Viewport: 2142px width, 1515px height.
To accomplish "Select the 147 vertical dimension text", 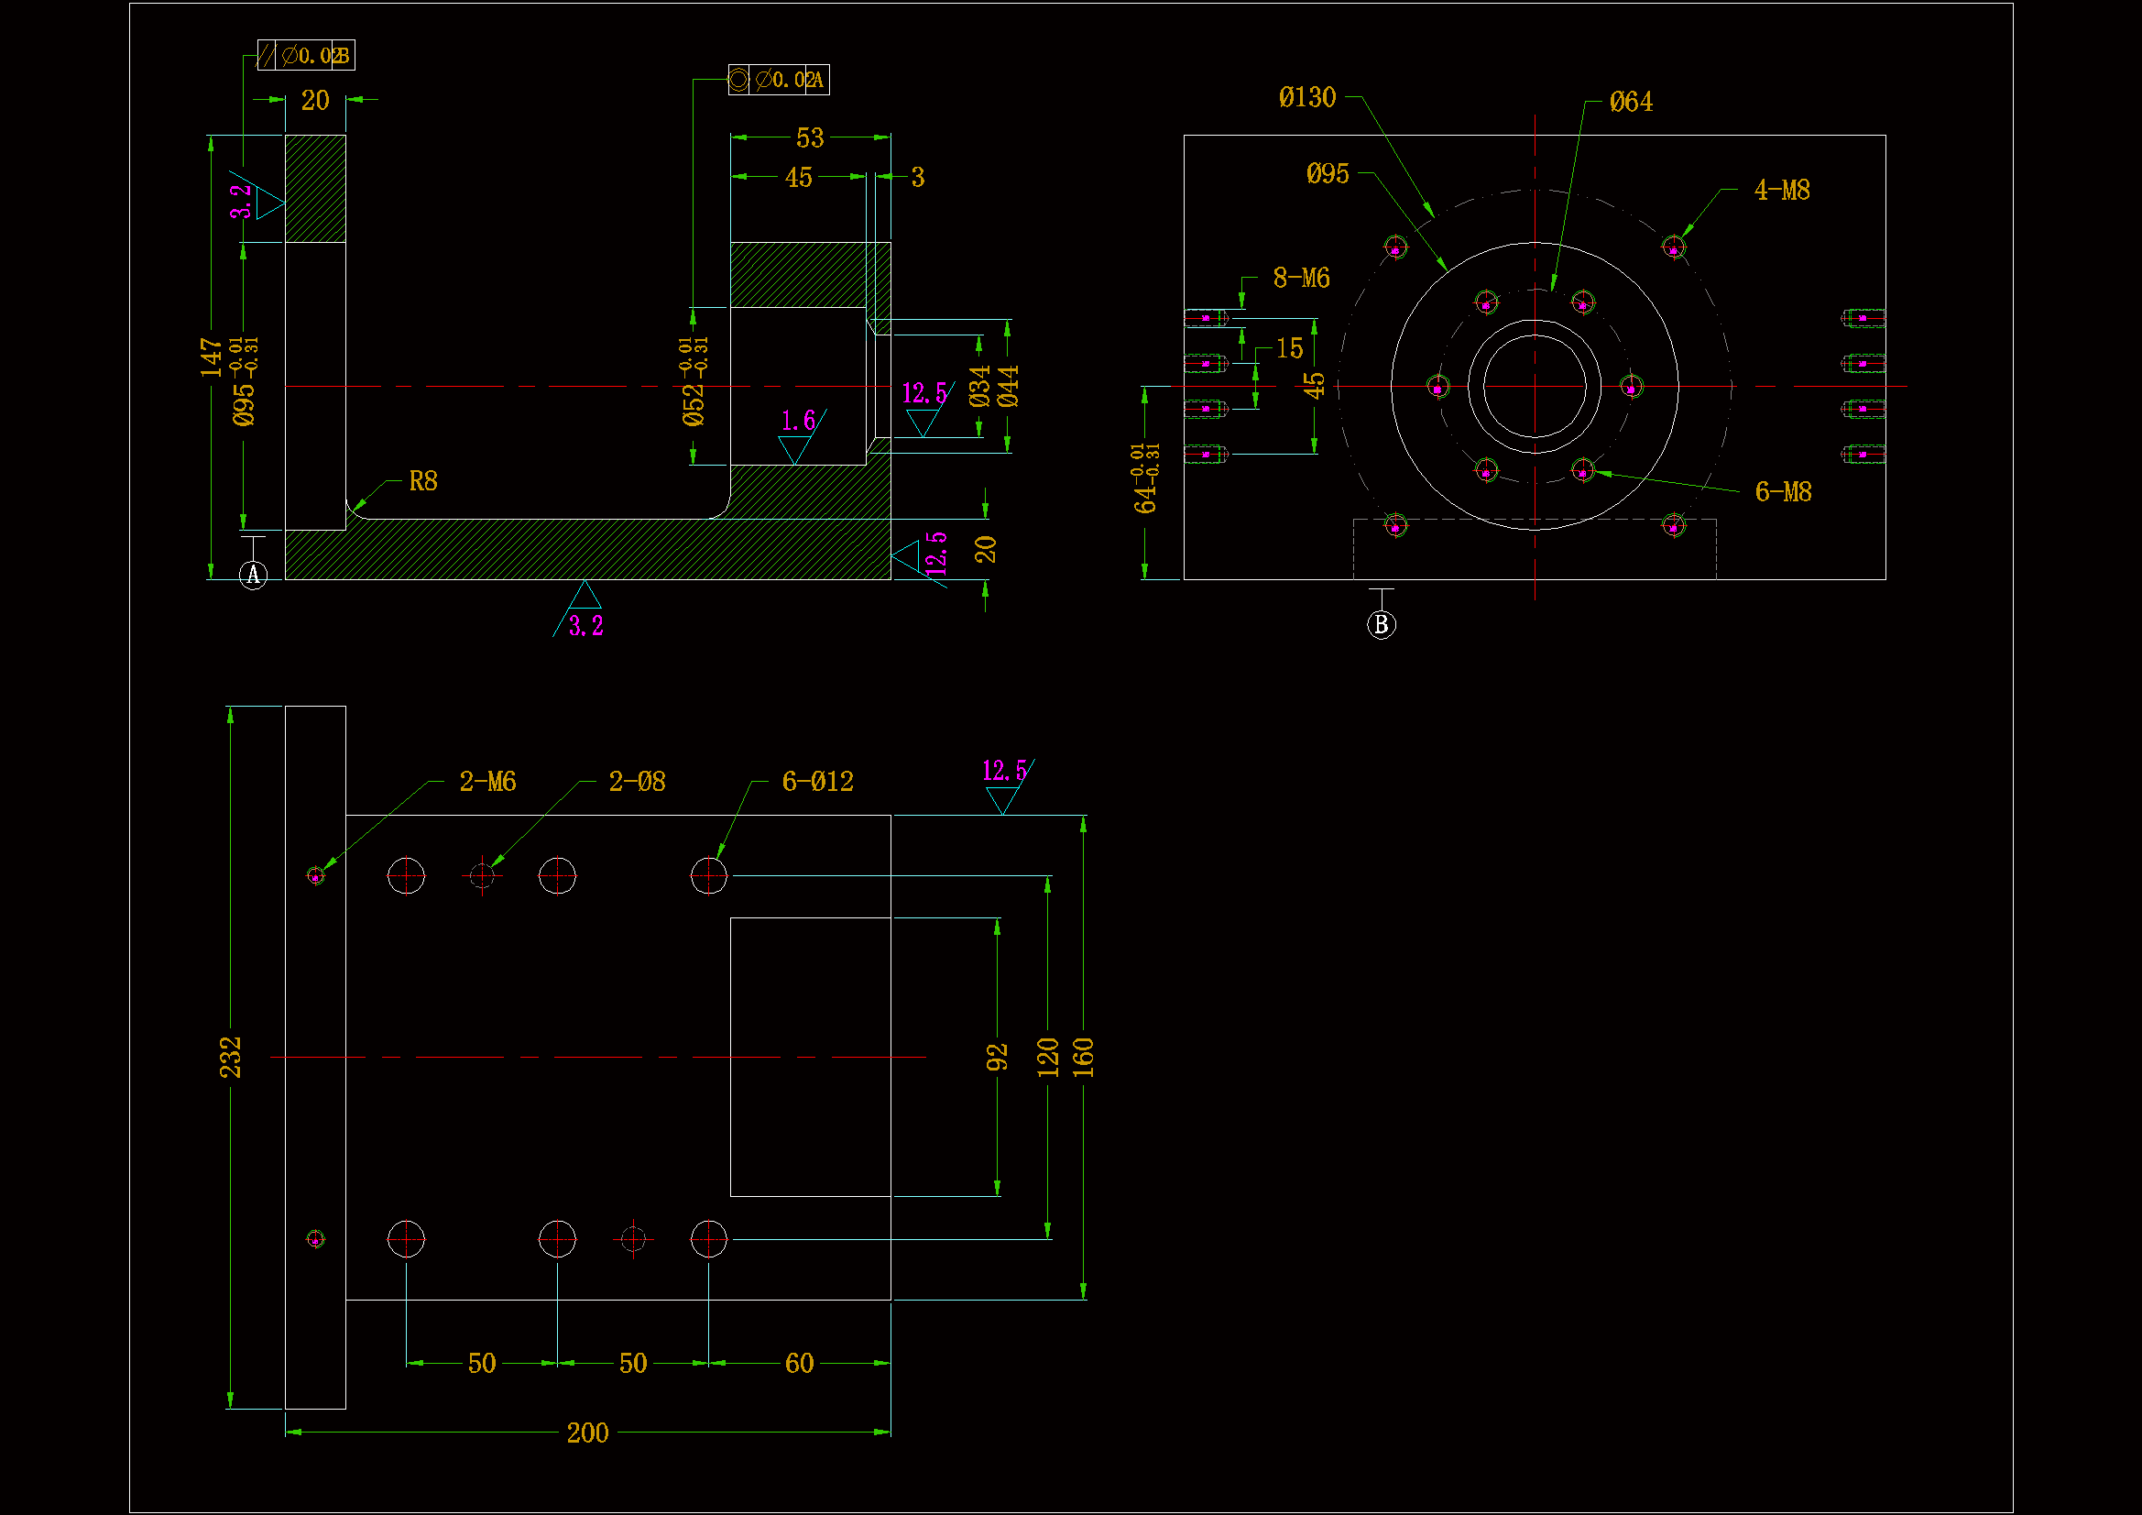I will pos(212,357).
